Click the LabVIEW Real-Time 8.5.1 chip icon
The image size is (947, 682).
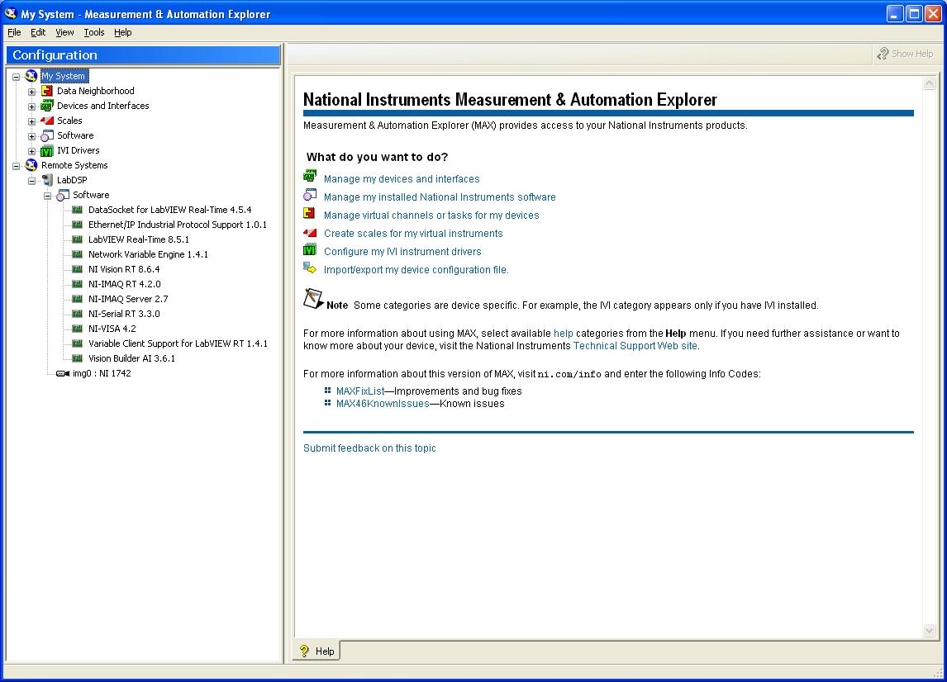(78, 239)
